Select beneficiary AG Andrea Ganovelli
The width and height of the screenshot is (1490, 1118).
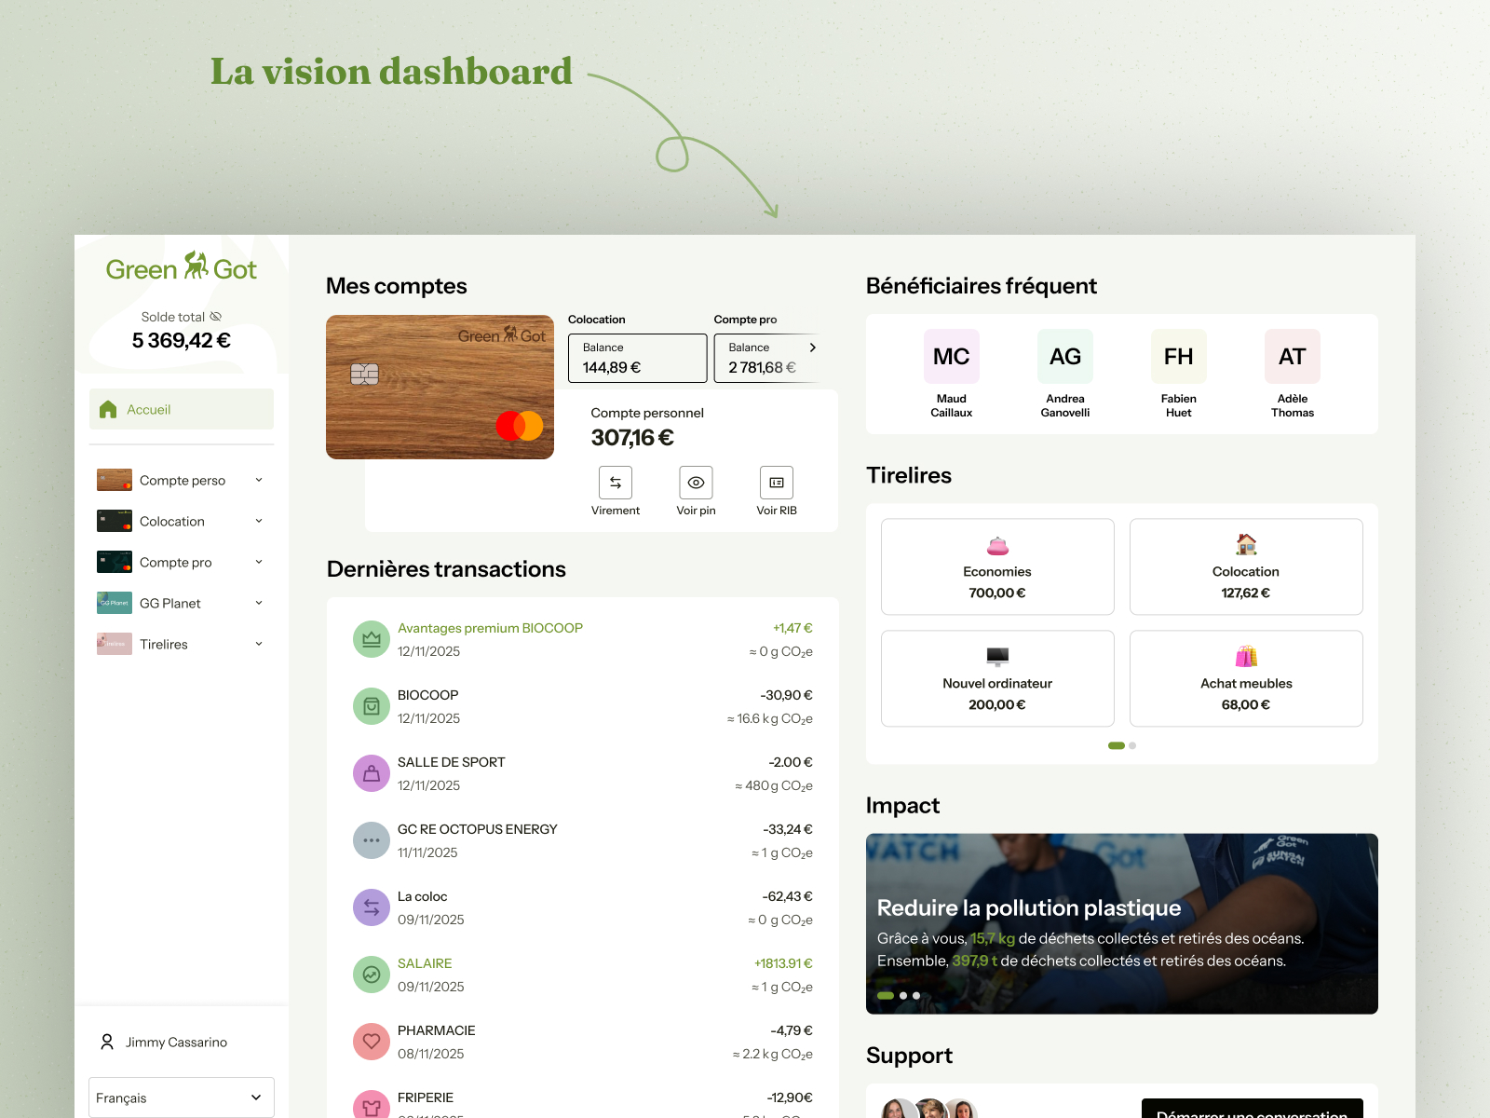pyautogui.click(x=1065, y=374)
